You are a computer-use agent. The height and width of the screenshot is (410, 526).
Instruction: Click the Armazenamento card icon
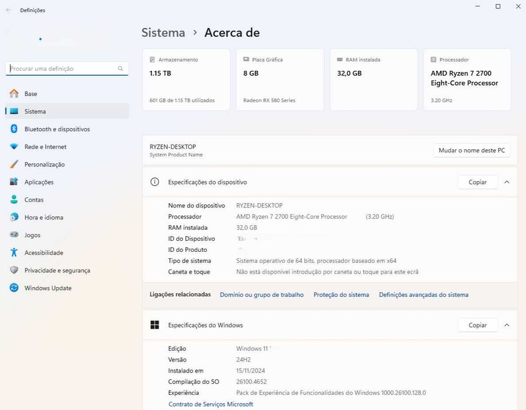(x=152, y=60)
